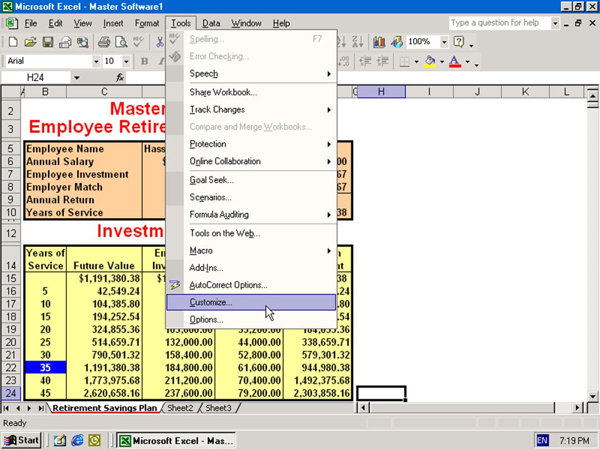Viewport: 600px width, 450px height.
Task: Open Scenarios... from the Tools menu
Action: coord(251,197)
